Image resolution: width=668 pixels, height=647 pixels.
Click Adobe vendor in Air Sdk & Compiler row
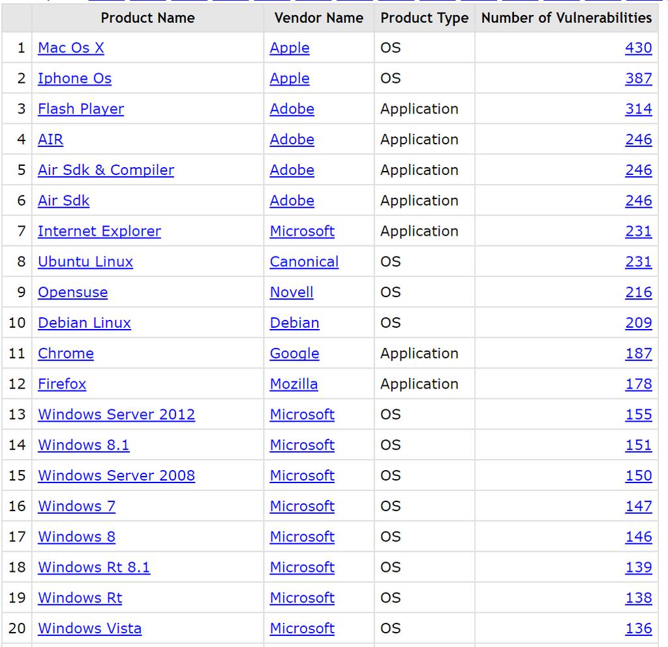[x=292, y=170]
